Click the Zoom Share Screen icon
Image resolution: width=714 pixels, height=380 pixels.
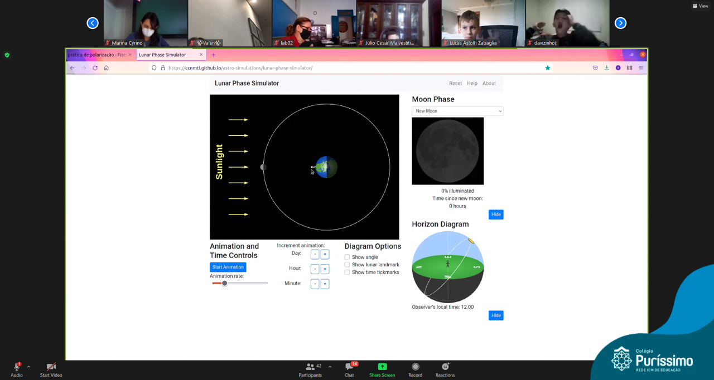pos(382,367)
